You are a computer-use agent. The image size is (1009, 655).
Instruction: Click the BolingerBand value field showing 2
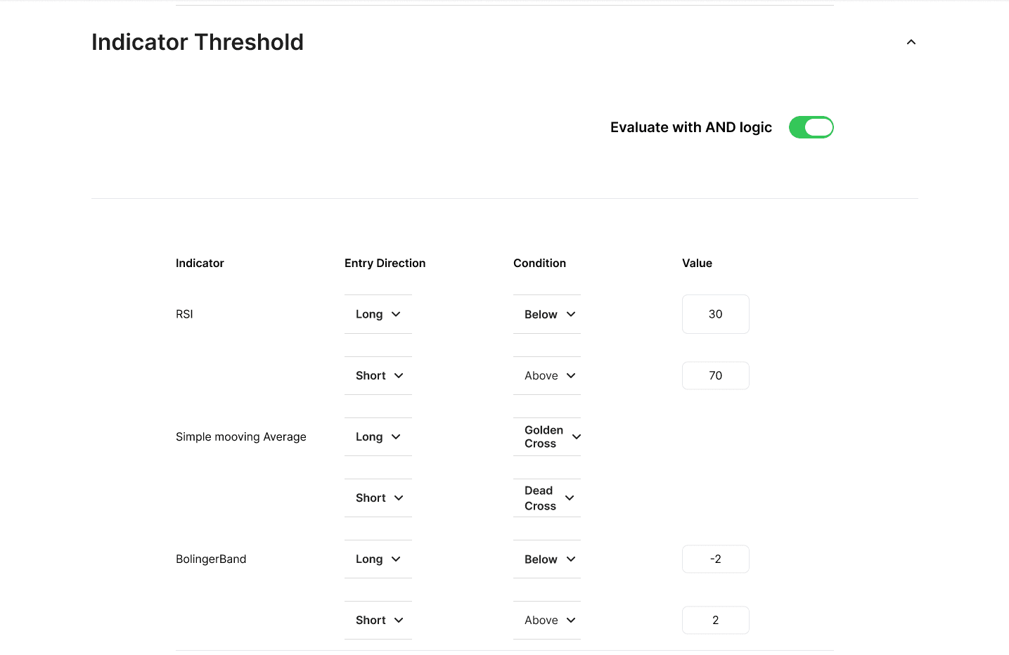click(715, 621)
